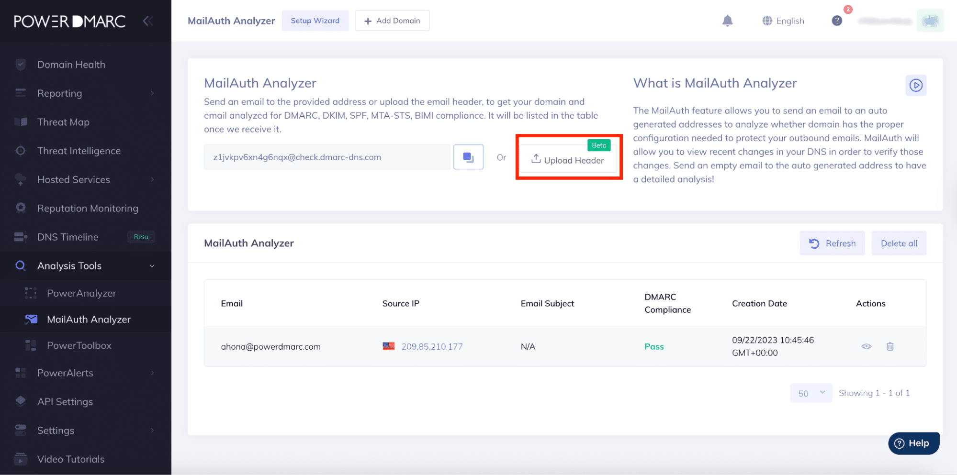The width and height of the screenshot is (957, 475).
Task: Open Domain Health in sidebar
Action: click(71, 65)
